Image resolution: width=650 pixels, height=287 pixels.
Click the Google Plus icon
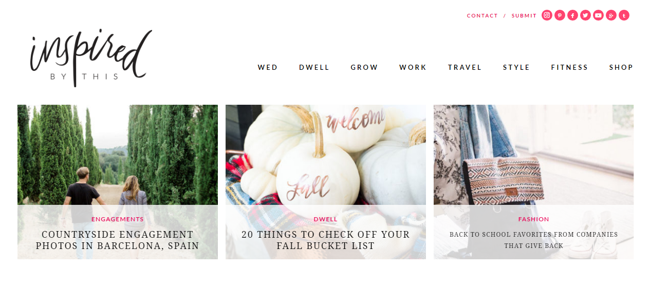click(611, 15)
